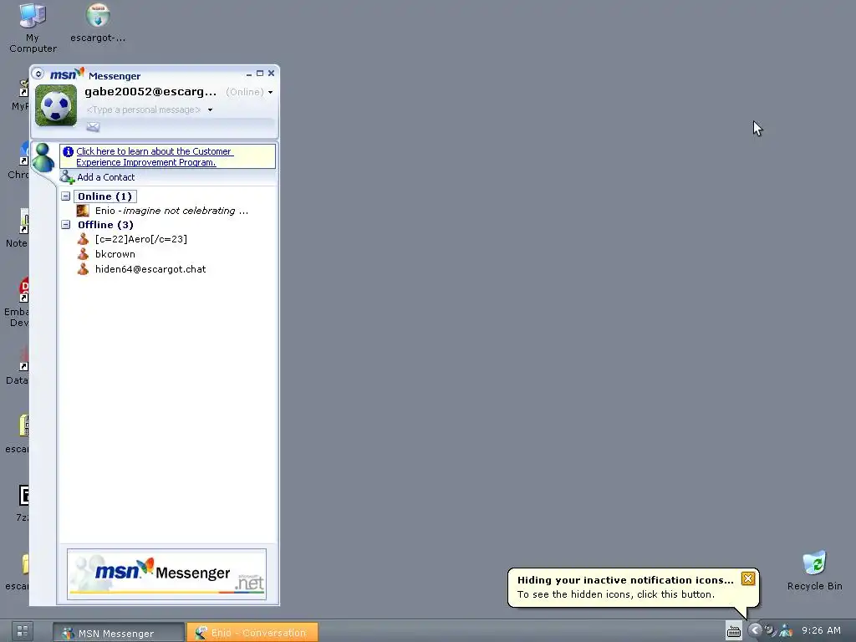This screenshot has height=642, width=856.
Task: Click the personal message field
Action: (144, 110)
